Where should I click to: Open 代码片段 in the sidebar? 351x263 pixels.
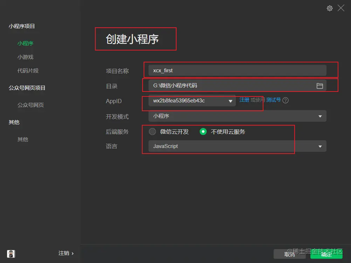[28, 70]
